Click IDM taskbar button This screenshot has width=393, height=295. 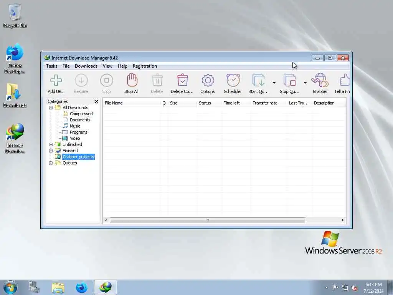(106, 287)
